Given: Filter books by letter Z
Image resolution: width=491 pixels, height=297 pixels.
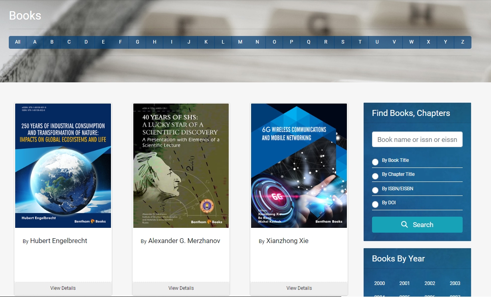Looking at the screenshot, I should [x=463, y=42].
